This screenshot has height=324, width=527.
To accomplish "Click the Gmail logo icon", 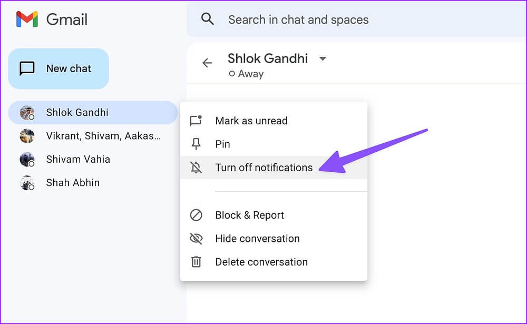I will click(27, 19).
